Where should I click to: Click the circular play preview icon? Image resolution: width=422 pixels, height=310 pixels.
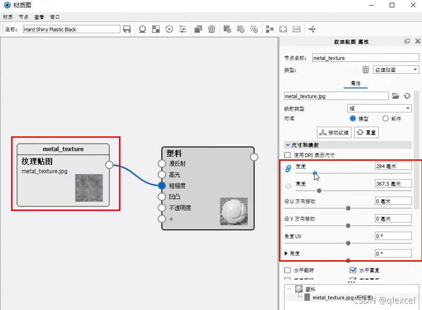pos(169,29)
